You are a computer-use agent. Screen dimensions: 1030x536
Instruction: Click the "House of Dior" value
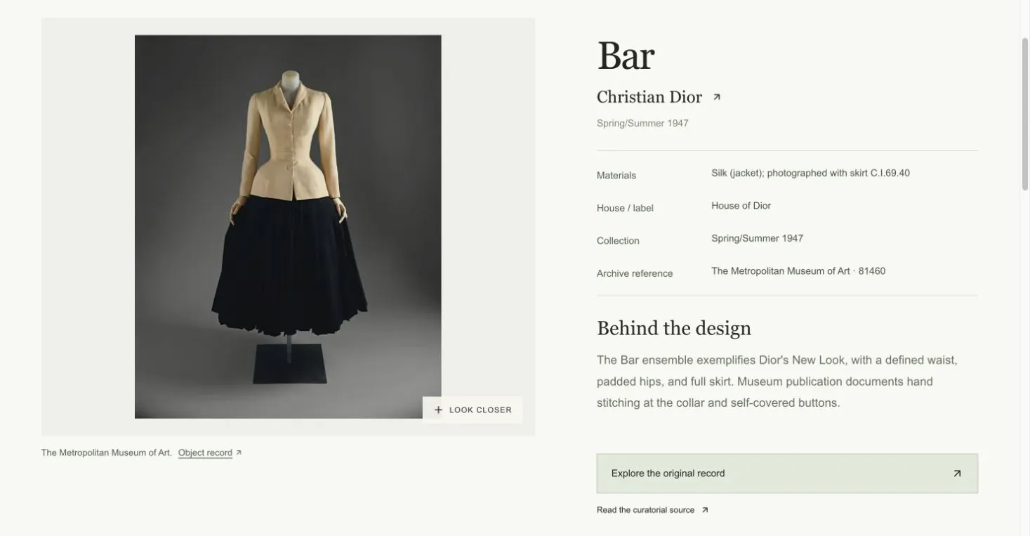click(741, 206)
